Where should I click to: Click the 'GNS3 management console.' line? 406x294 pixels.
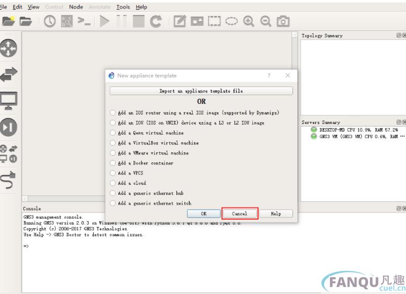click(53, 217)
